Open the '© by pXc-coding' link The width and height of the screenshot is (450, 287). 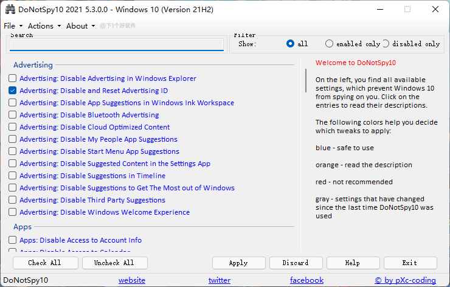405,280
